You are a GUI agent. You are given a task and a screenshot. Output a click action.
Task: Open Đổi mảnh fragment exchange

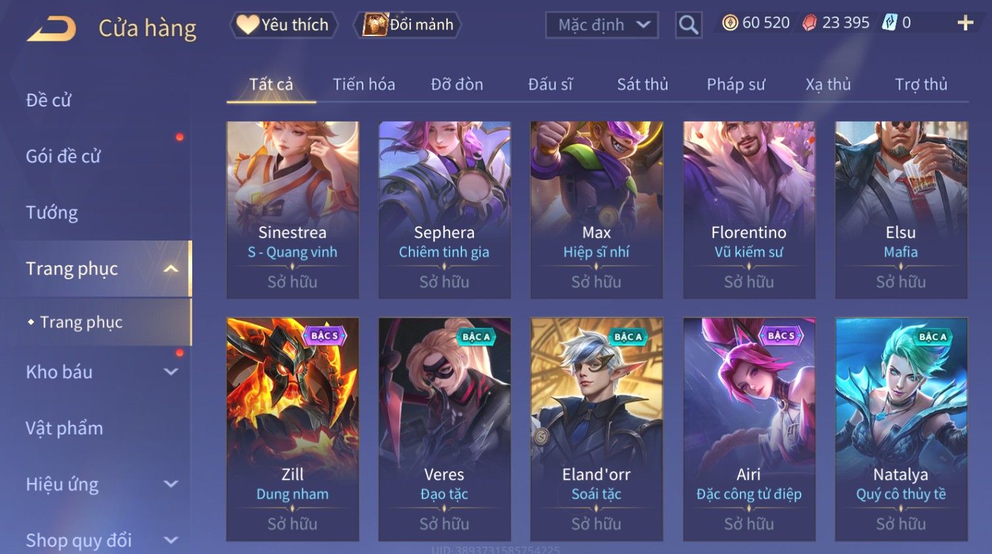coord(407,25)
